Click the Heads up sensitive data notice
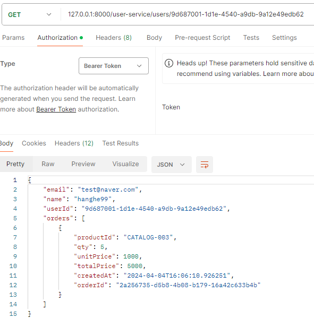 click(x=238, y=68)
